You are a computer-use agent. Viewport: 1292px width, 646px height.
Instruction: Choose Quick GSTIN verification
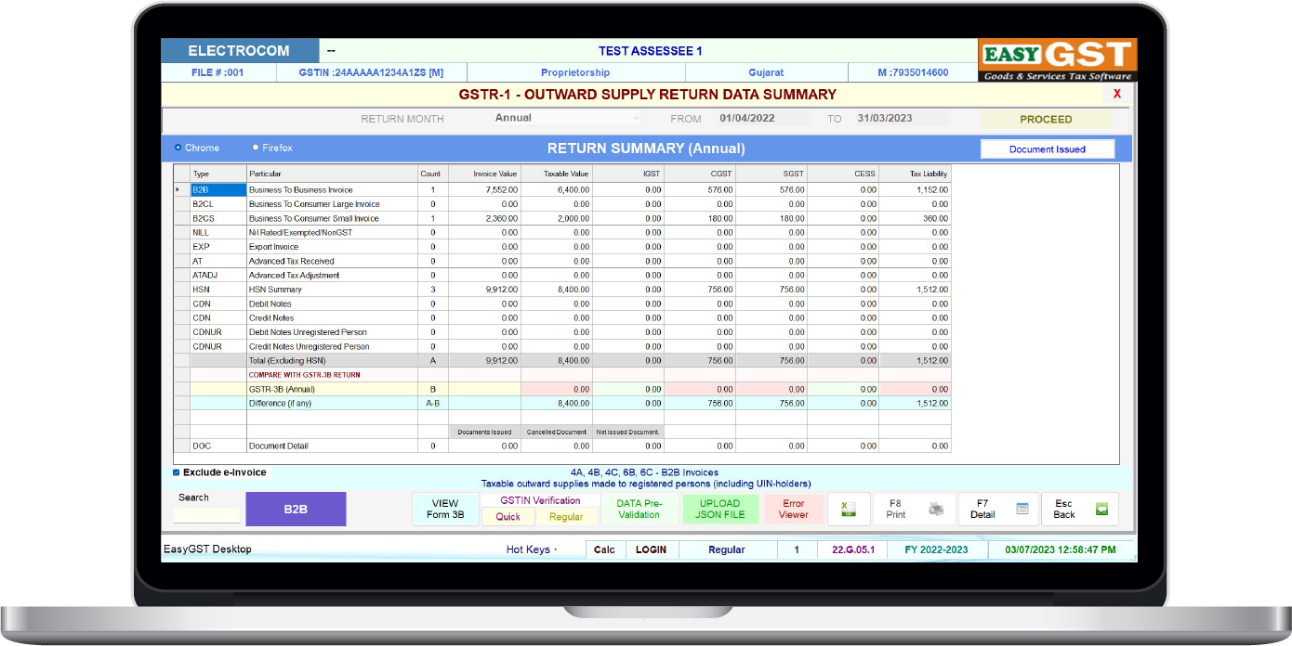(508, 517)
